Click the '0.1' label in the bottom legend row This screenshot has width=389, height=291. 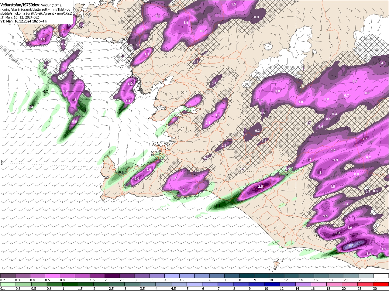[x=3, y=289]
